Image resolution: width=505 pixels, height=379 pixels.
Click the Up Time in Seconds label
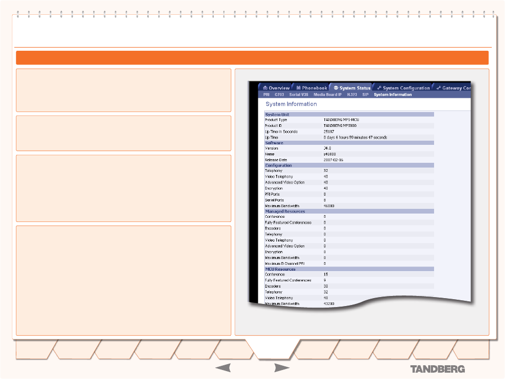point(281,132)
